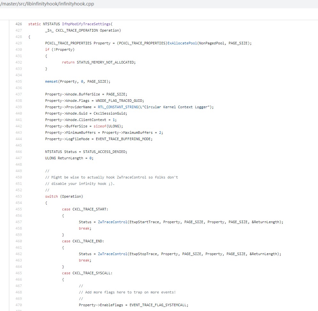318x311 pixels.
Task: Click RTL_CONSTANT_STRING macro
Action: click(118, 107)
